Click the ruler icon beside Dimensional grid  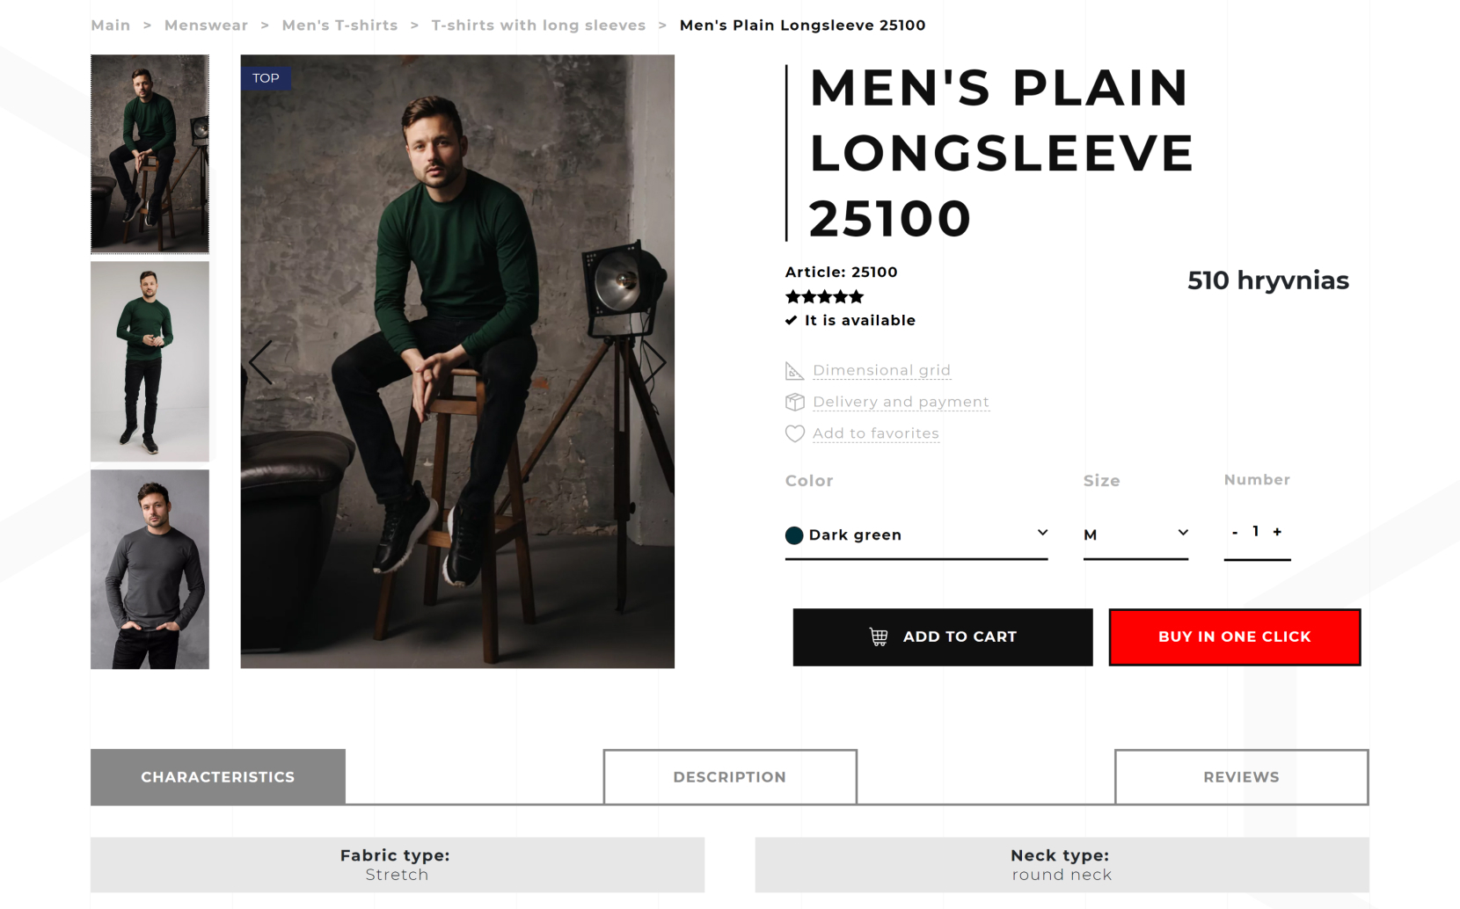(794, 371)
